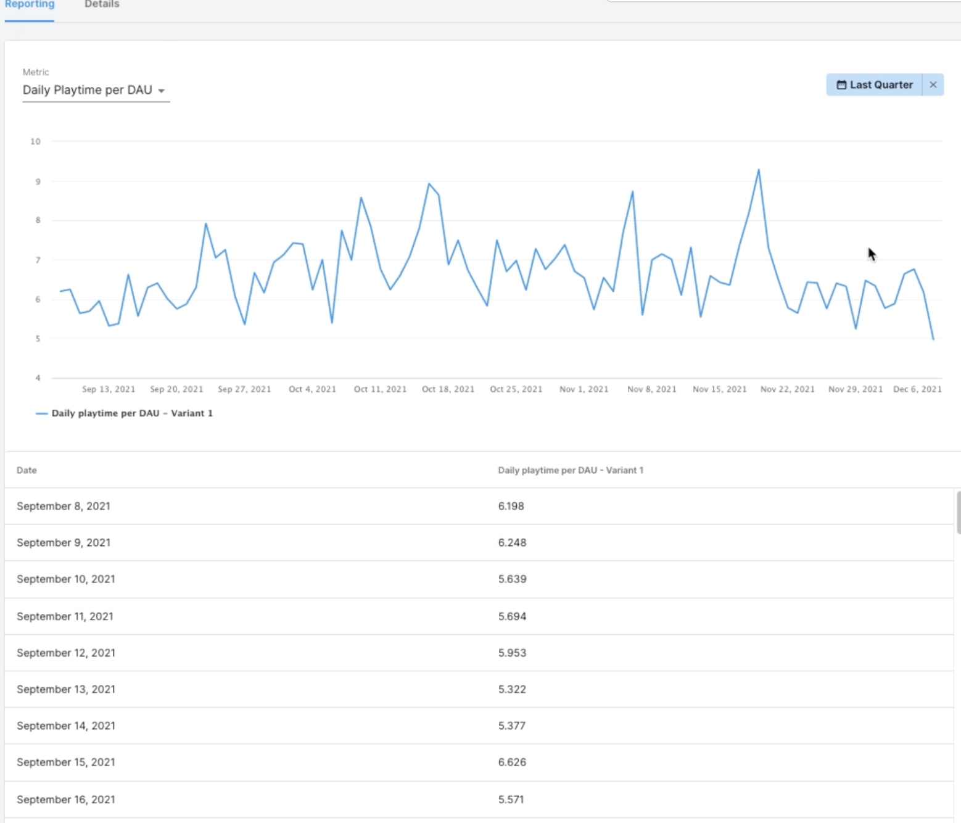Click the table's vertical scrollbar thumb
The image size is (961, 823).
tap(957, 512)
